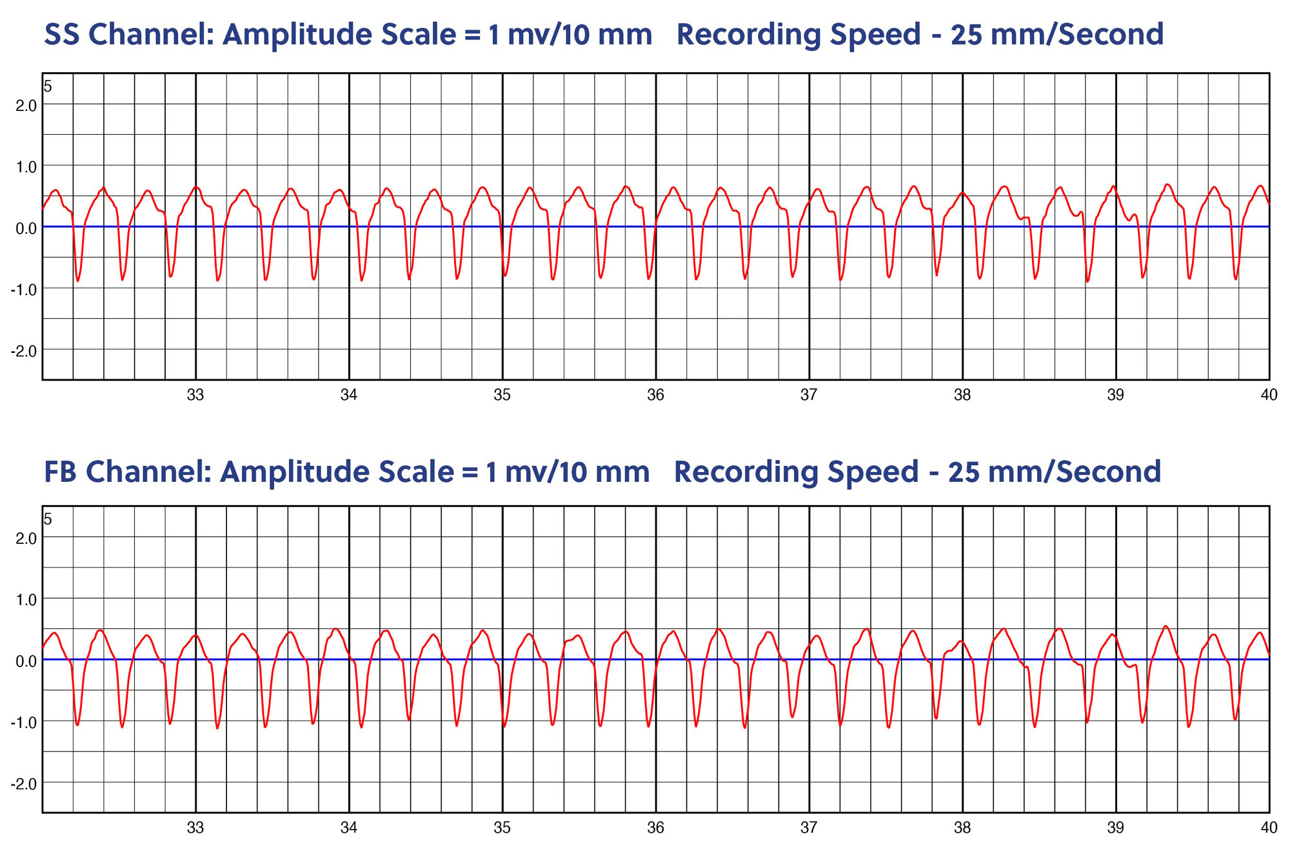Select the -2.0 y-axis label in FB Channel chart
This screenshot has width=1290, height=860.
point(23,783)
